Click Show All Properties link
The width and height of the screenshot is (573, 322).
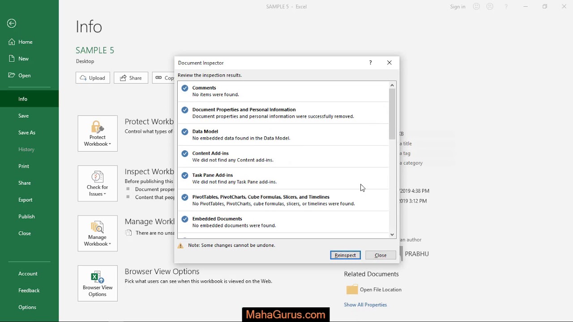pyautogui.click(x=365, y=305)
